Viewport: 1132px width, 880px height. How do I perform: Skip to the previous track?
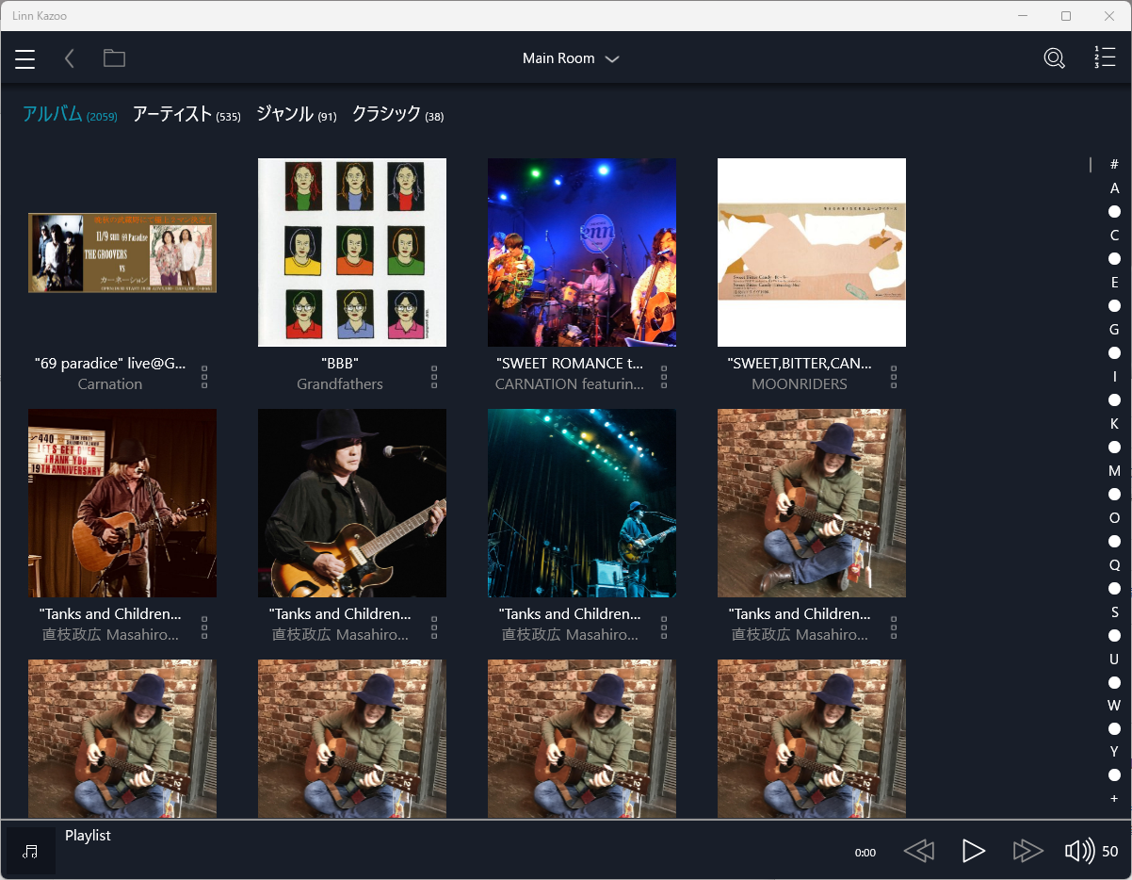coord(919,852)
